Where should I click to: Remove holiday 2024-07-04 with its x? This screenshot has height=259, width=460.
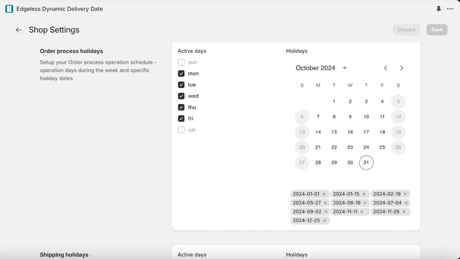pyautogui.click(x=406, y=203)
